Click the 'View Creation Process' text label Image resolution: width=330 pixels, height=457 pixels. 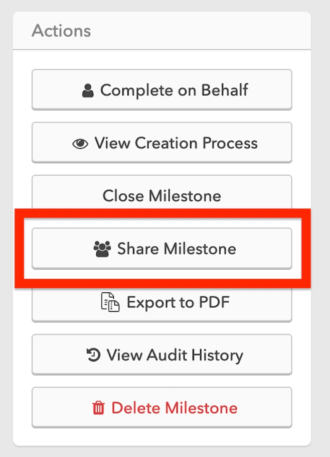tap(176, 143)
